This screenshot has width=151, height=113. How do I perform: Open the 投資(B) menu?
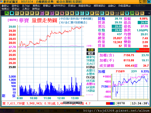click(x=72, y=6)
